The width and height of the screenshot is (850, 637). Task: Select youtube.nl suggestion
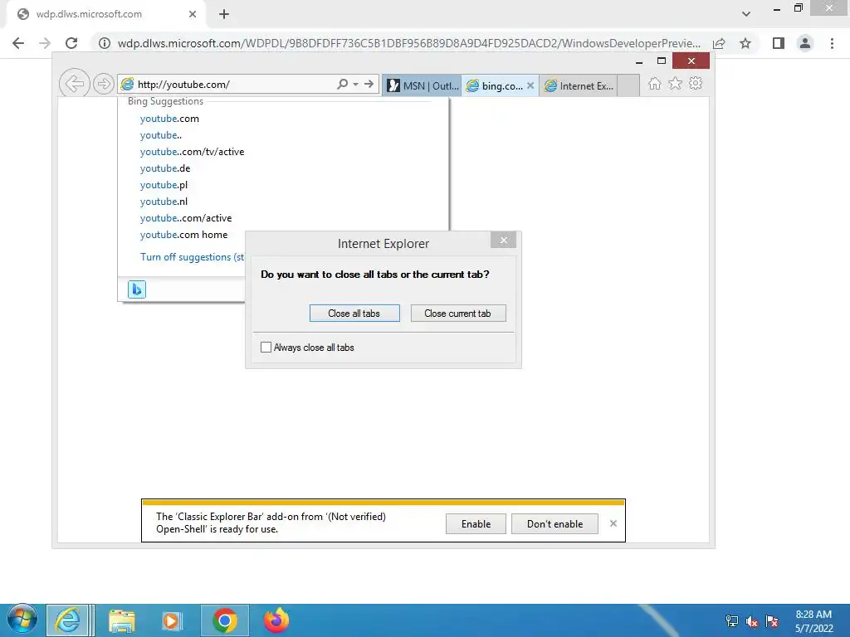[164, 202]
